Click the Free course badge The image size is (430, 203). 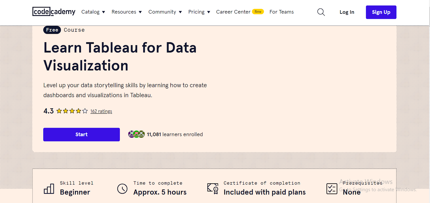pos(52,30)
